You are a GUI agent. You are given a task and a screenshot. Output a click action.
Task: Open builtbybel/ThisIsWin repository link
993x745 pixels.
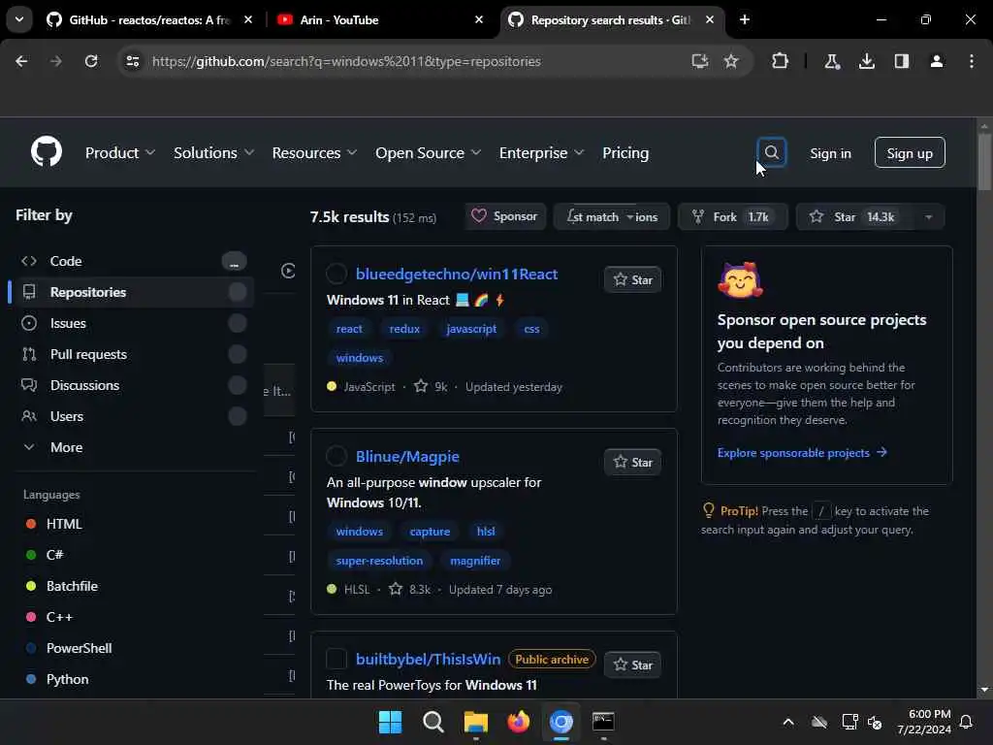428,659
